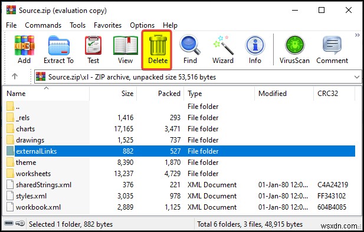Screen dimensions: 364x232
Task: Click the CRC32 value C4A24219
Action: 333,185
